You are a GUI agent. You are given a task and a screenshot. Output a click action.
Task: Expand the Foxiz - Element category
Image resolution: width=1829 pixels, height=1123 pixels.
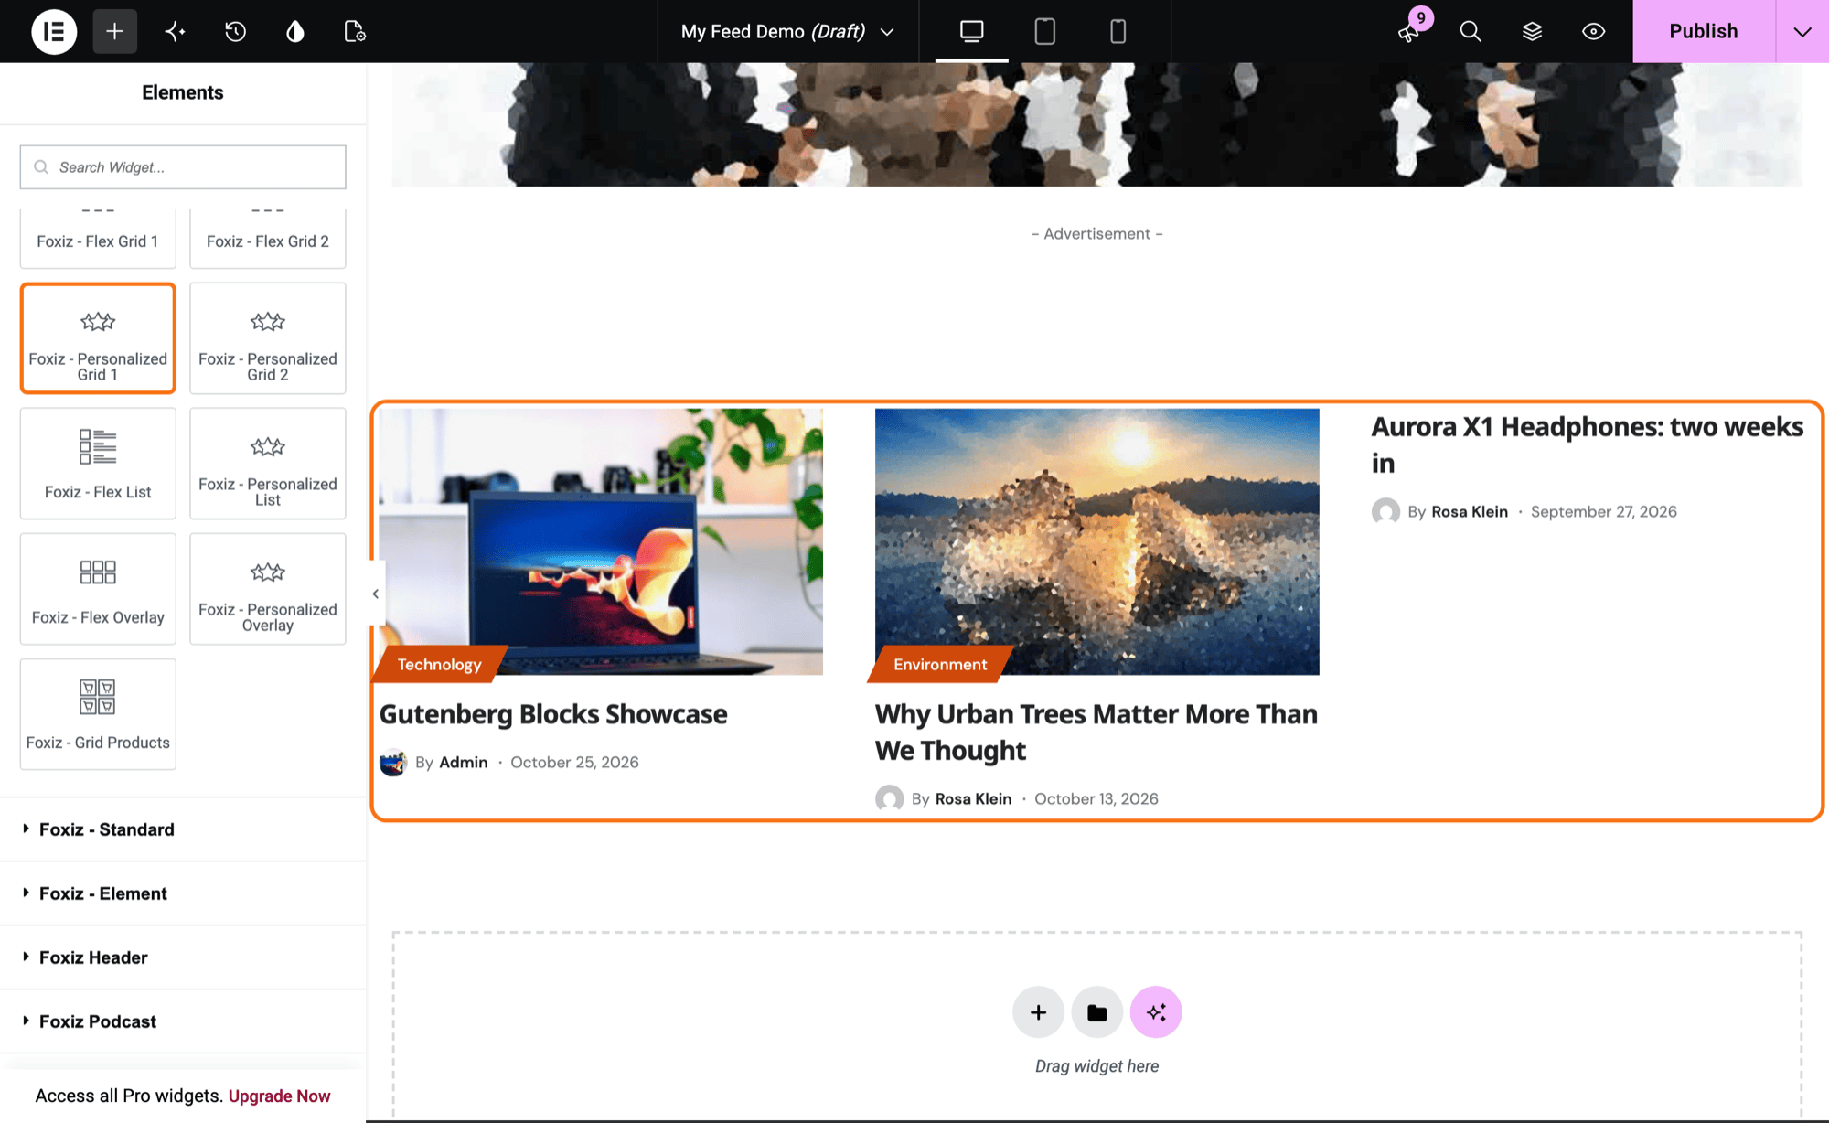pos(183,893)
